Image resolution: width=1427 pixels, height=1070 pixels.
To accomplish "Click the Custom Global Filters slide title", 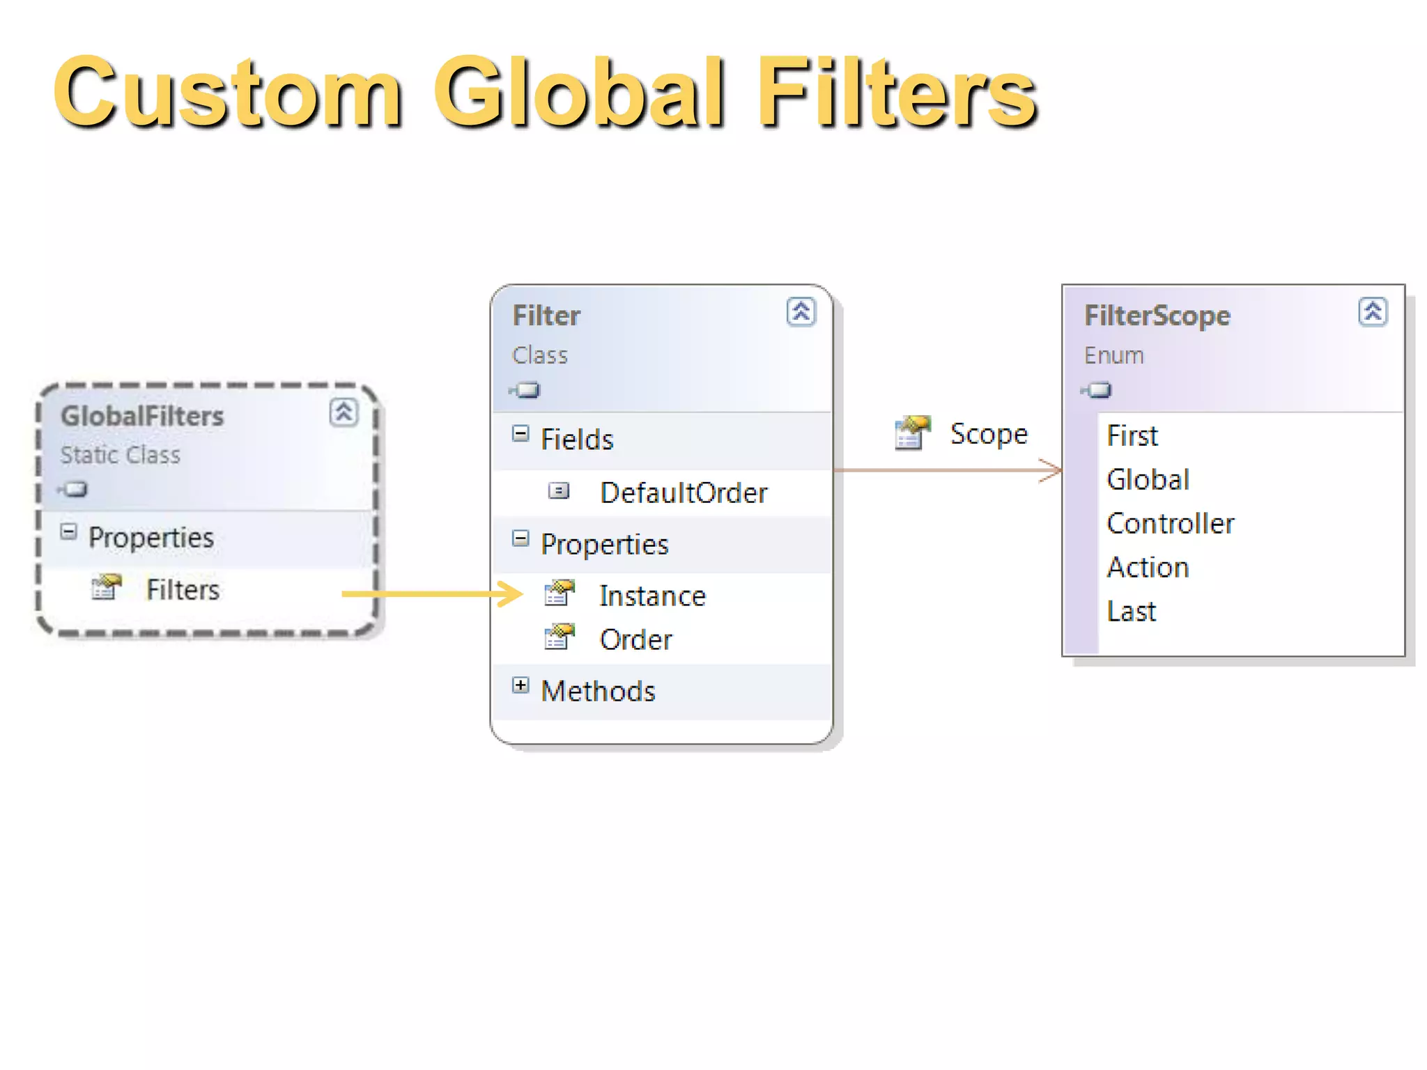I will pyautogui.click(x=546, y=92).
